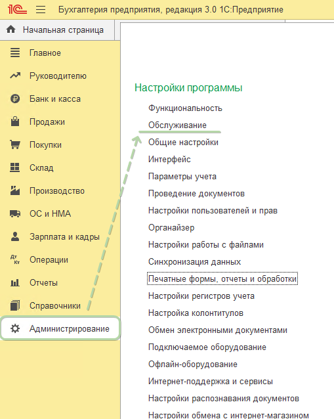Screen dimensions: 334x419
Task: Open Проведение документов settings
Action: point(196,194)
